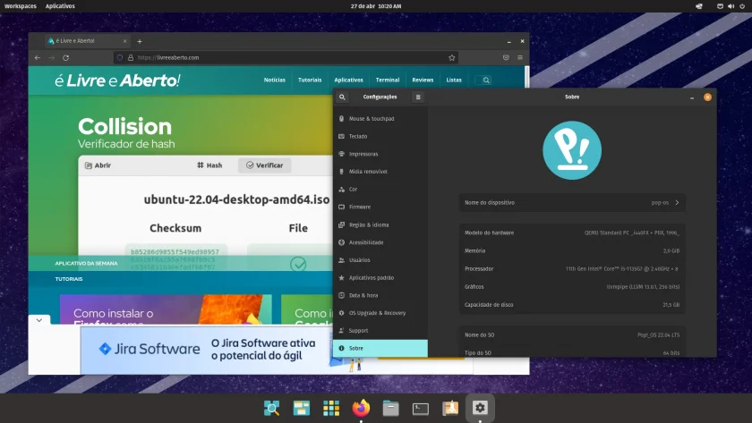Click the Firefox address bar URL field
Image resolution: width=752 pixels, height=423 pixels.
pos(287,57)
